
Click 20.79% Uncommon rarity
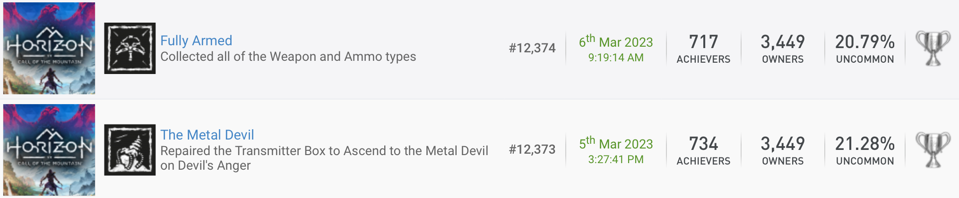(865, 49)
